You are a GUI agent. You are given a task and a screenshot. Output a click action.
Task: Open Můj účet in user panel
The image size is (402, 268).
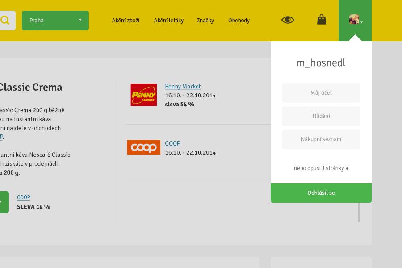[x=321, y=93]
